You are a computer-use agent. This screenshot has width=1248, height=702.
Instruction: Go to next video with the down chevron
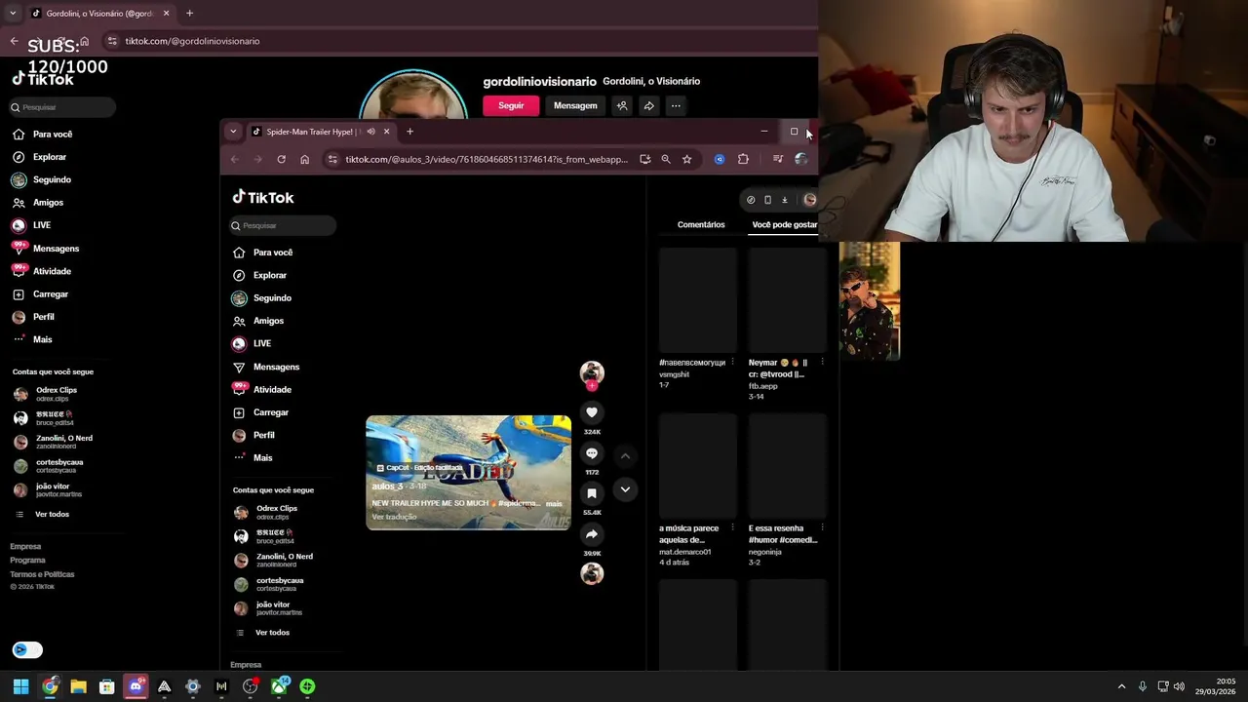pyautogui.click(x=625, y=489)
